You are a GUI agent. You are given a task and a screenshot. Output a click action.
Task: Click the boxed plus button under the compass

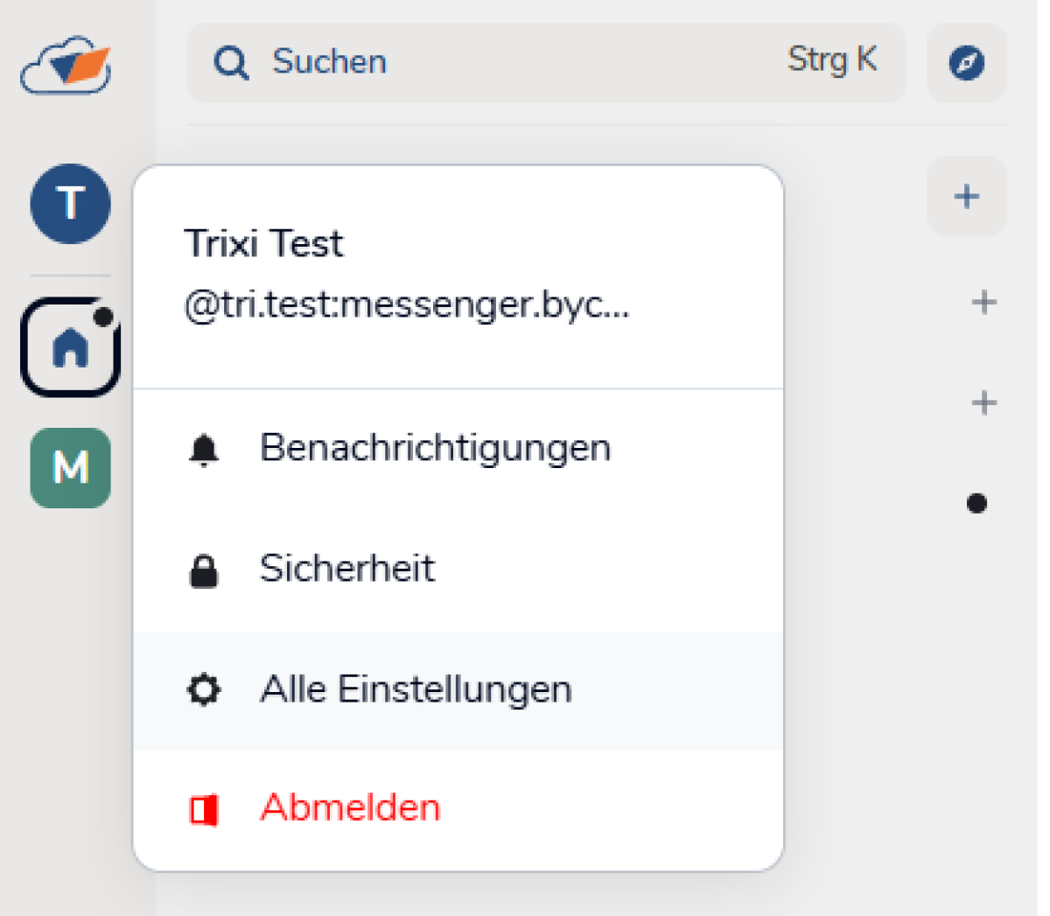tap(966, 196)
